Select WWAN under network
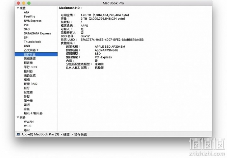227x158 pixels. coord(29,122)
